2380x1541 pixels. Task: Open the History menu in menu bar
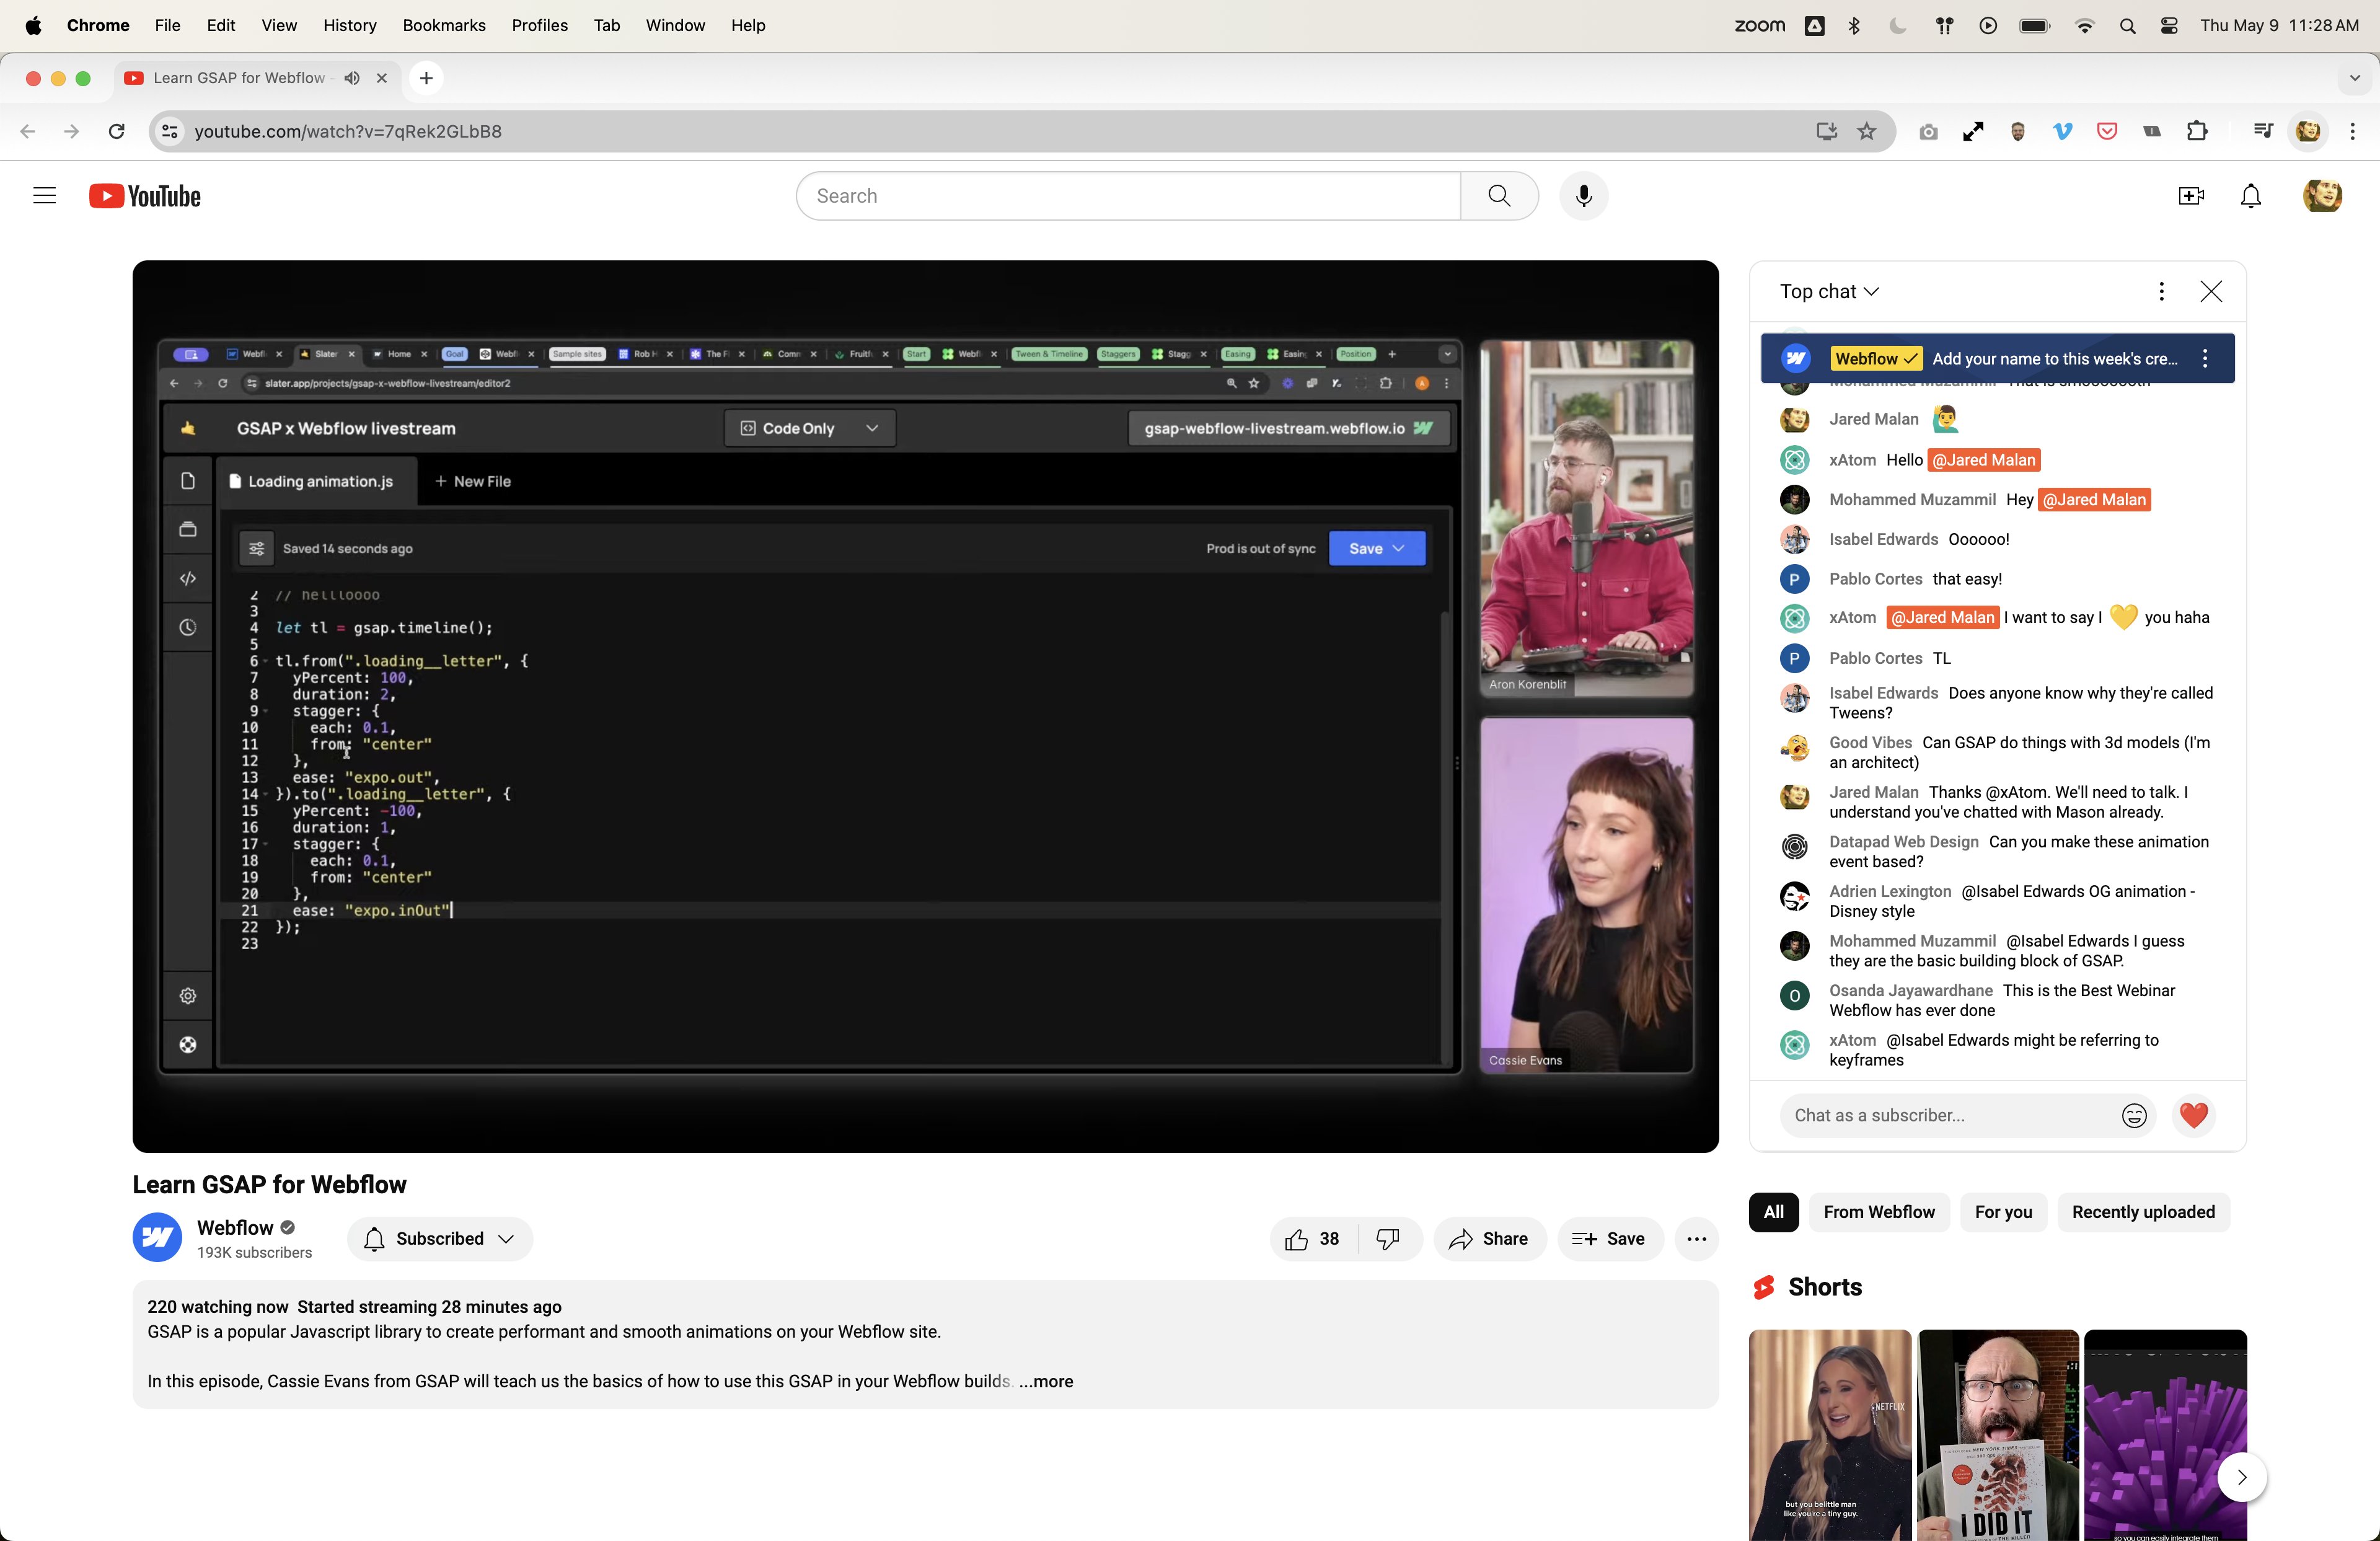click(349, 25)
